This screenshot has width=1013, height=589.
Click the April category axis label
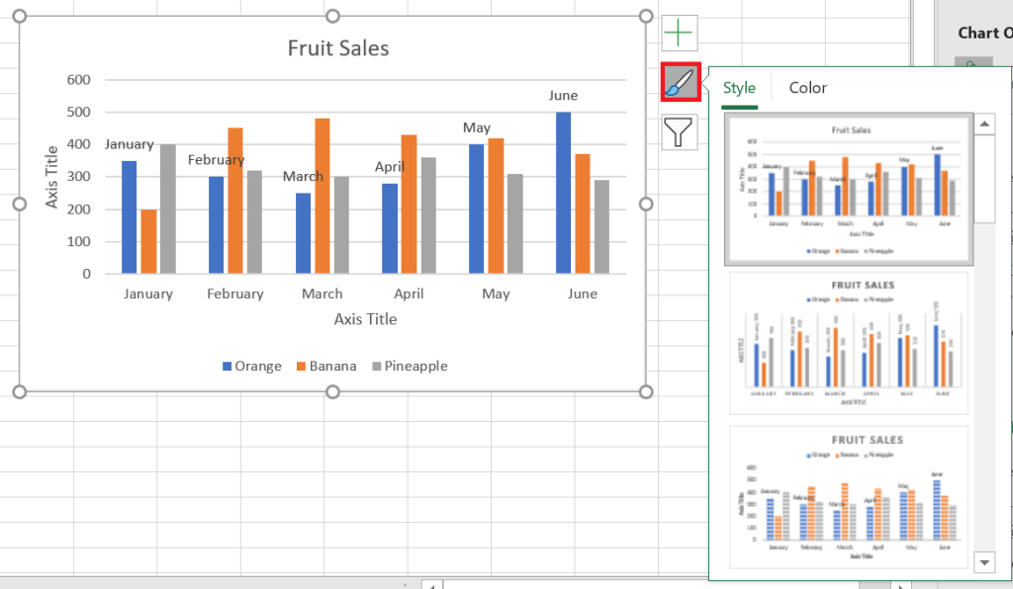tap(409, 294)
